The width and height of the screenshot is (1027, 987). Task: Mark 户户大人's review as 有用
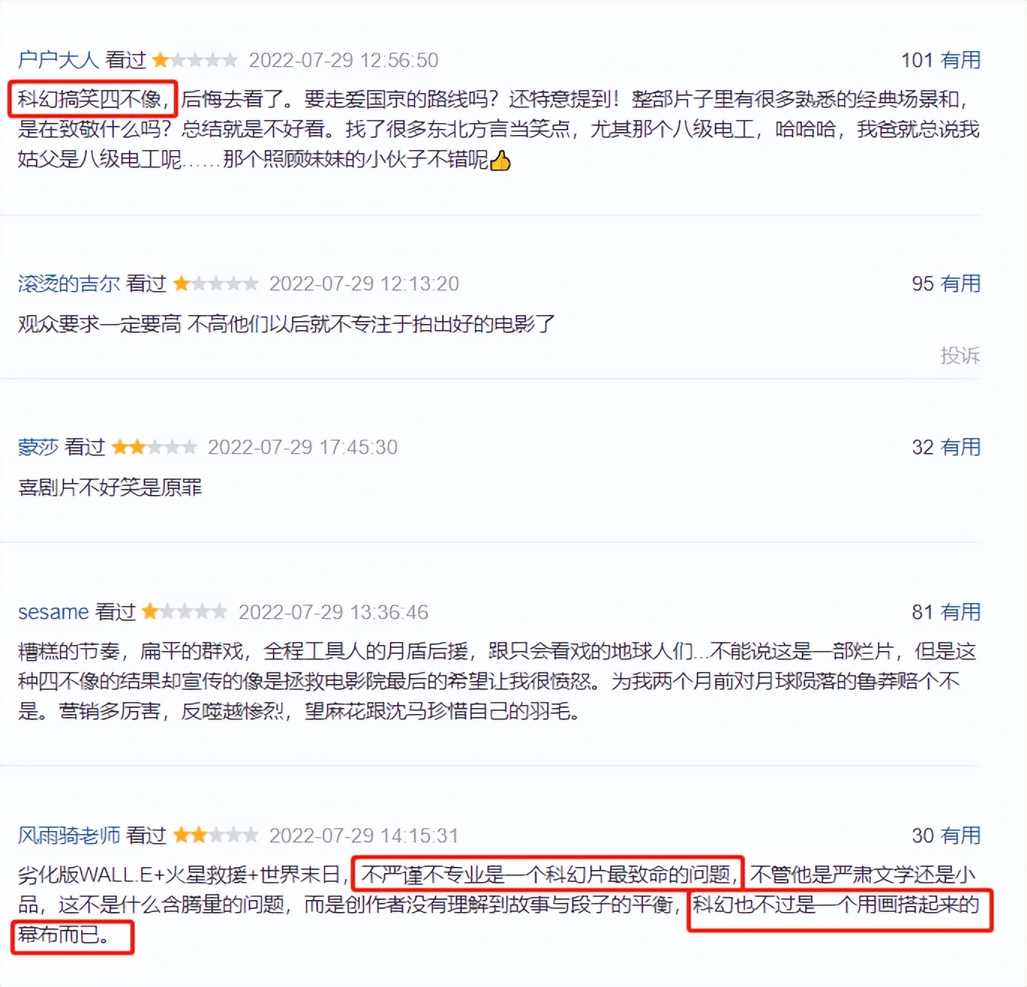tap(960, 60)
